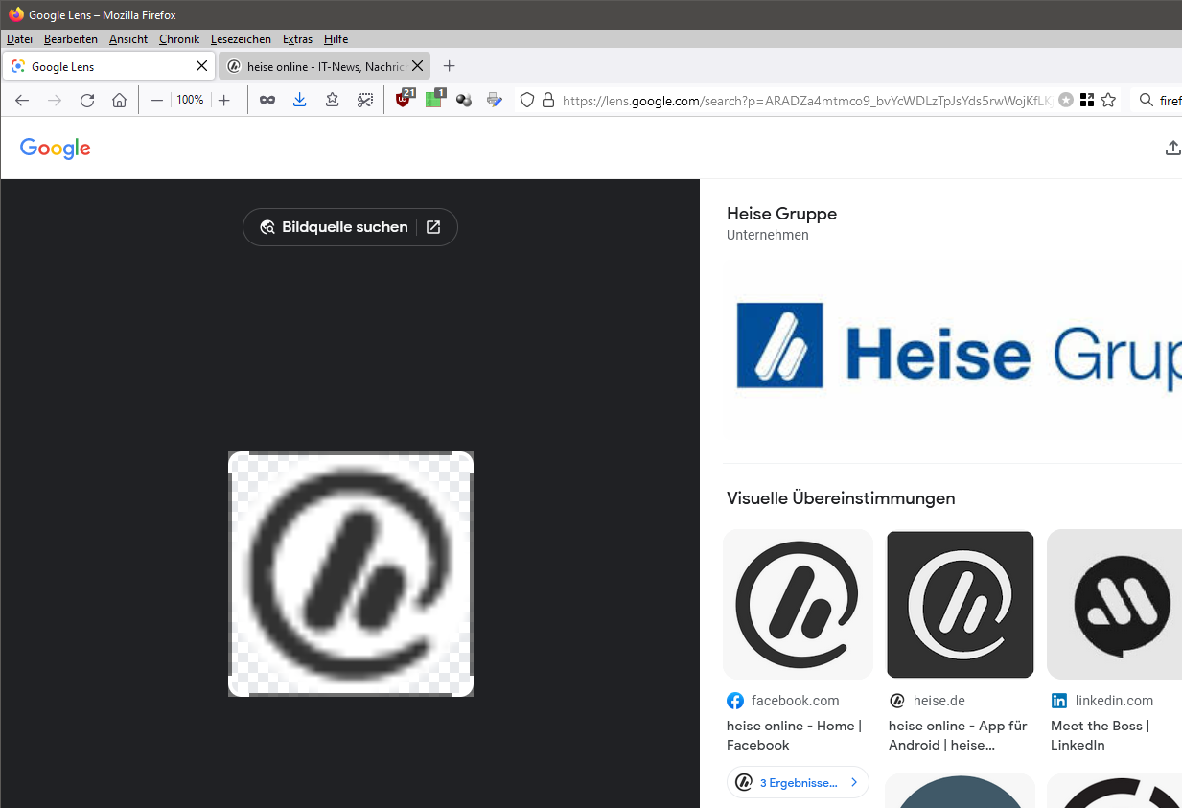The height and width of the screenshot is (808, 1182).
Task: Open the Bearbeiten menu
Action: (x=71, y=39)
